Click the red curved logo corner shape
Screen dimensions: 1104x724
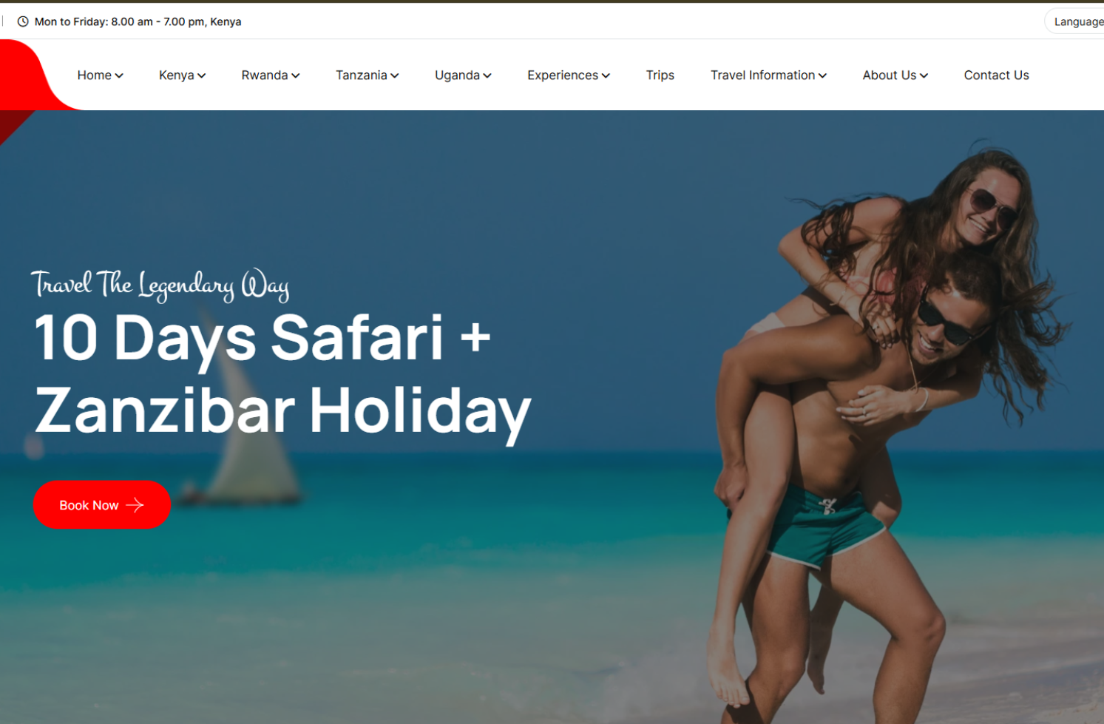[x=33, y=75]
